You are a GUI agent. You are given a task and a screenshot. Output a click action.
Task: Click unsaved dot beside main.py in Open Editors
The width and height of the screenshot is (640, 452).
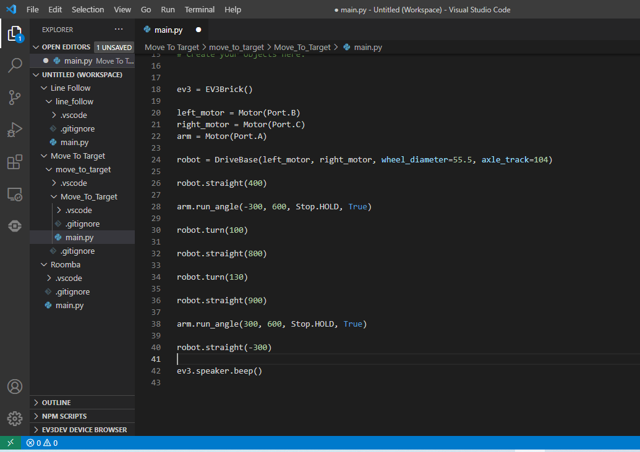[46, 61]
